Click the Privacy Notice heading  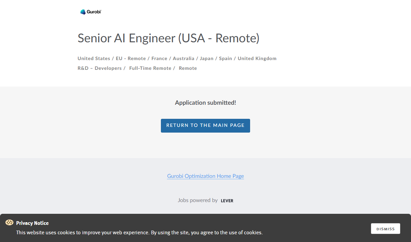(x=32, y=223)
